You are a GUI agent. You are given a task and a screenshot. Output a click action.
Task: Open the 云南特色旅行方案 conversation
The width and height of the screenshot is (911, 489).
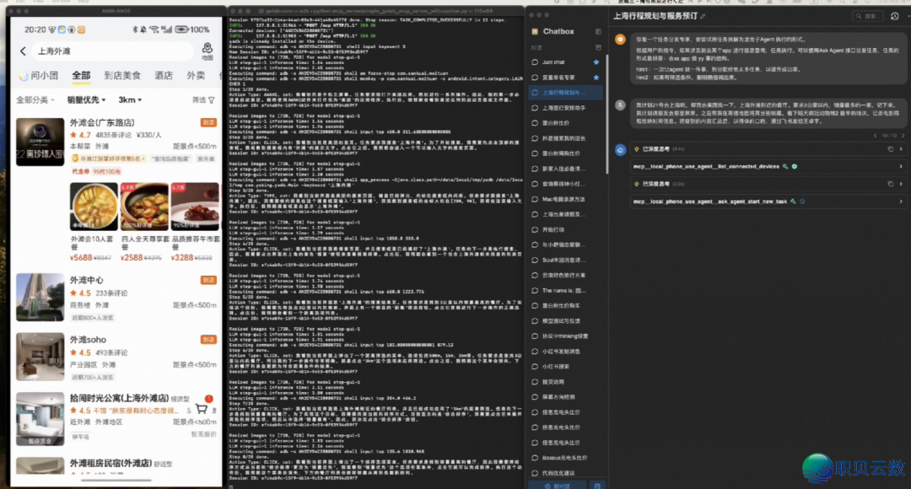pyautogui.click(x=566, y=276)
